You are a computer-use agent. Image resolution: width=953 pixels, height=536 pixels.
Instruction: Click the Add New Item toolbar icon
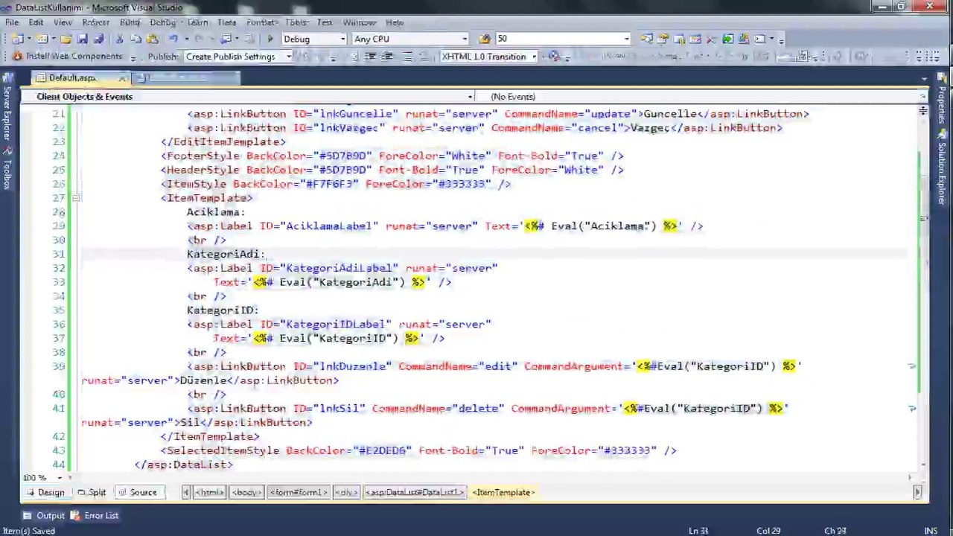(42, 39)
